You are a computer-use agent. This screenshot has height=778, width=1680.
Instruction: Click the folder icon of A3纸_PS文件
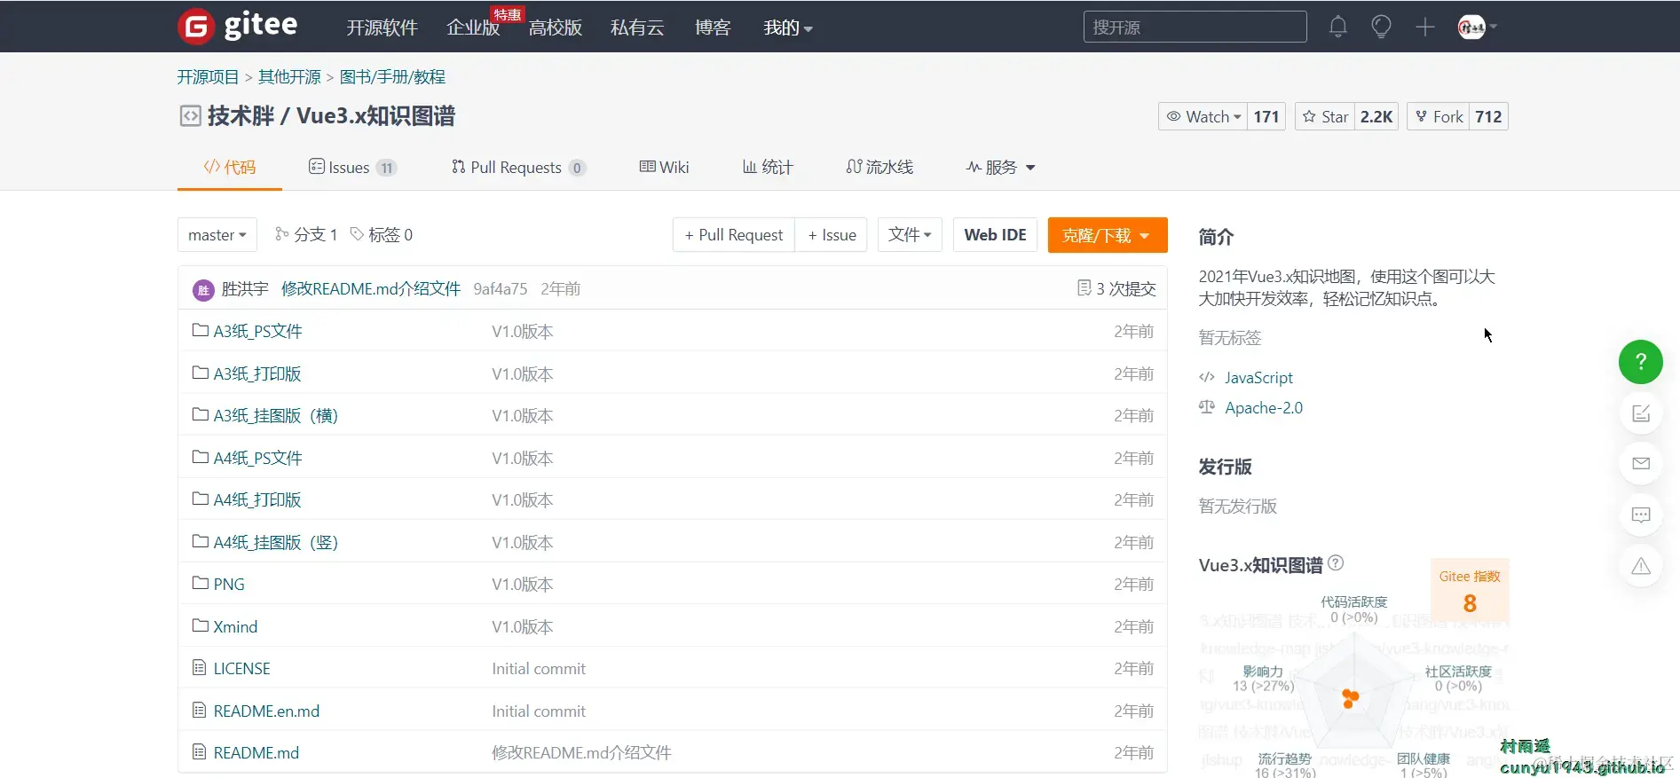click(x=201, y=330)
